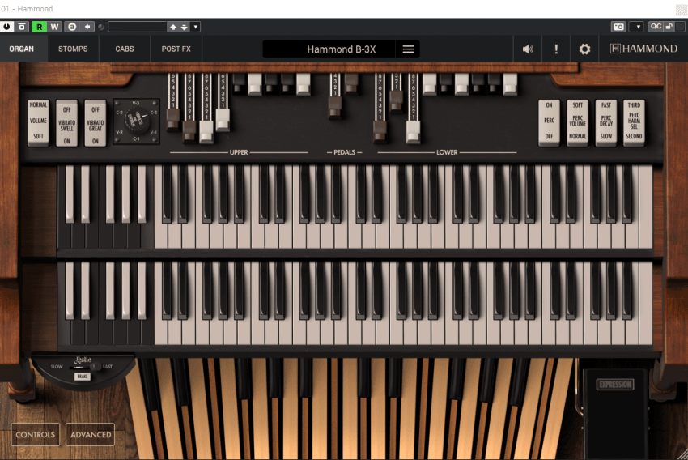688x460 pixels.
Task: Click the plugin power bypass icon
Action: (7, 27)
